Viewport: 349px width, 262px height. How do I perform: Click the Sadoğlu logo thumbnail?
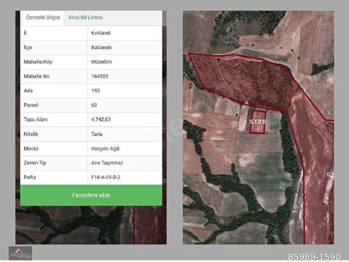click(x=20, y=253)
